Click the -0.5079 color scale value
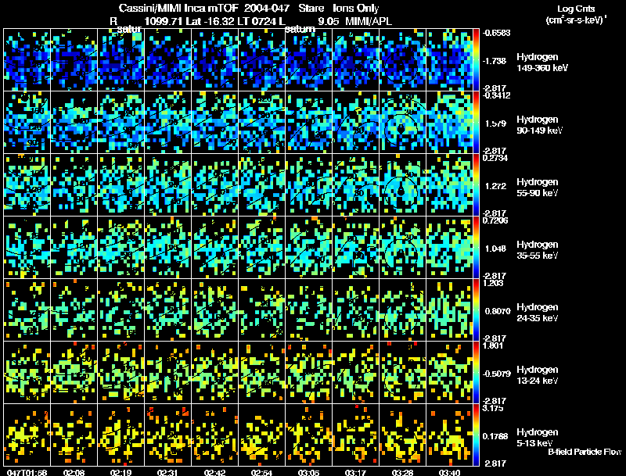This screenshot has width=626, height=476. 497,374
